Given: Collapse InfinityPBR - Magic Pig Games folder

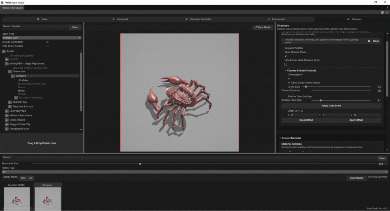Looking at the screenshot, I should pos(7,64).
